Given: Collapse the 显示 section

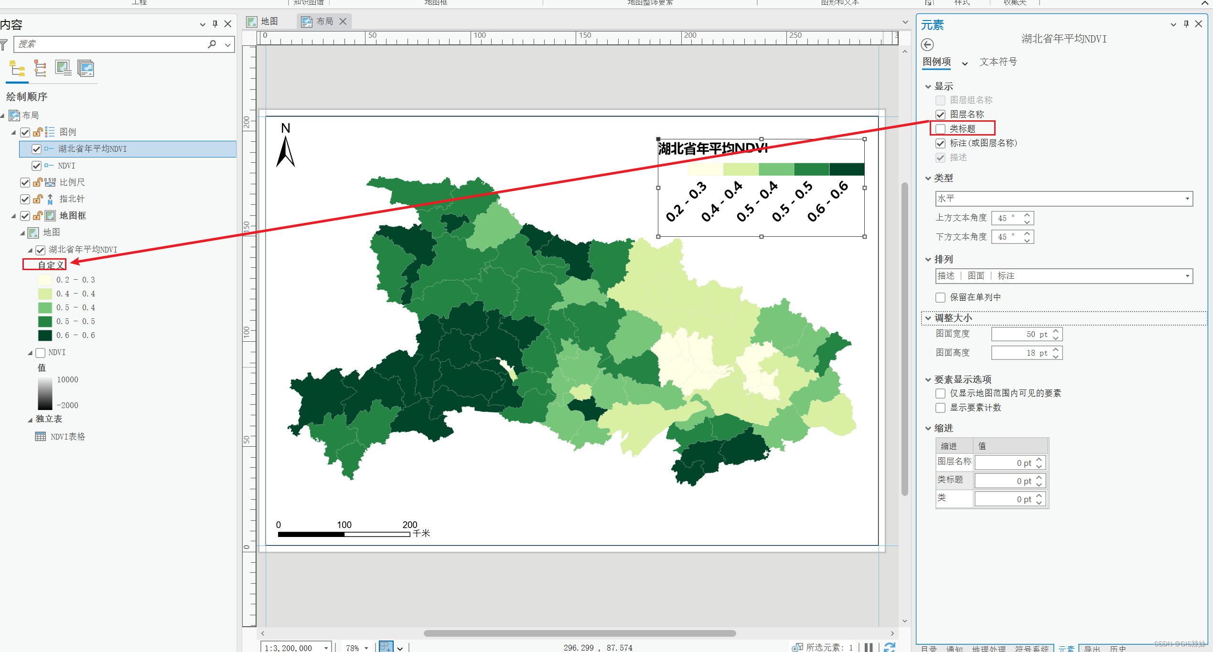Looking at the screenshot, I should coord(928,87).
